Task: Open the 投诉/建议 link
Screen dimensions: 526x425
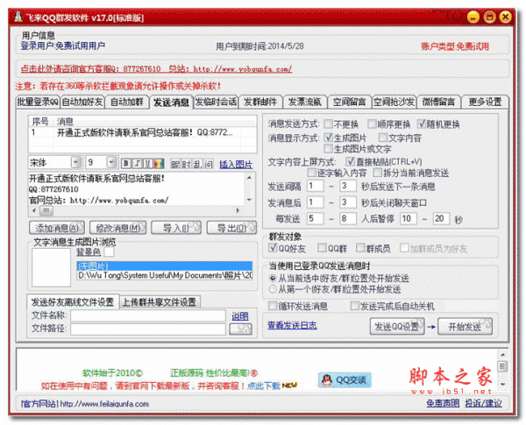Action: (483, 403)
